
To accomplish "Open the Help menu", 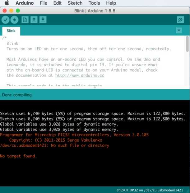I will [111, 3].
